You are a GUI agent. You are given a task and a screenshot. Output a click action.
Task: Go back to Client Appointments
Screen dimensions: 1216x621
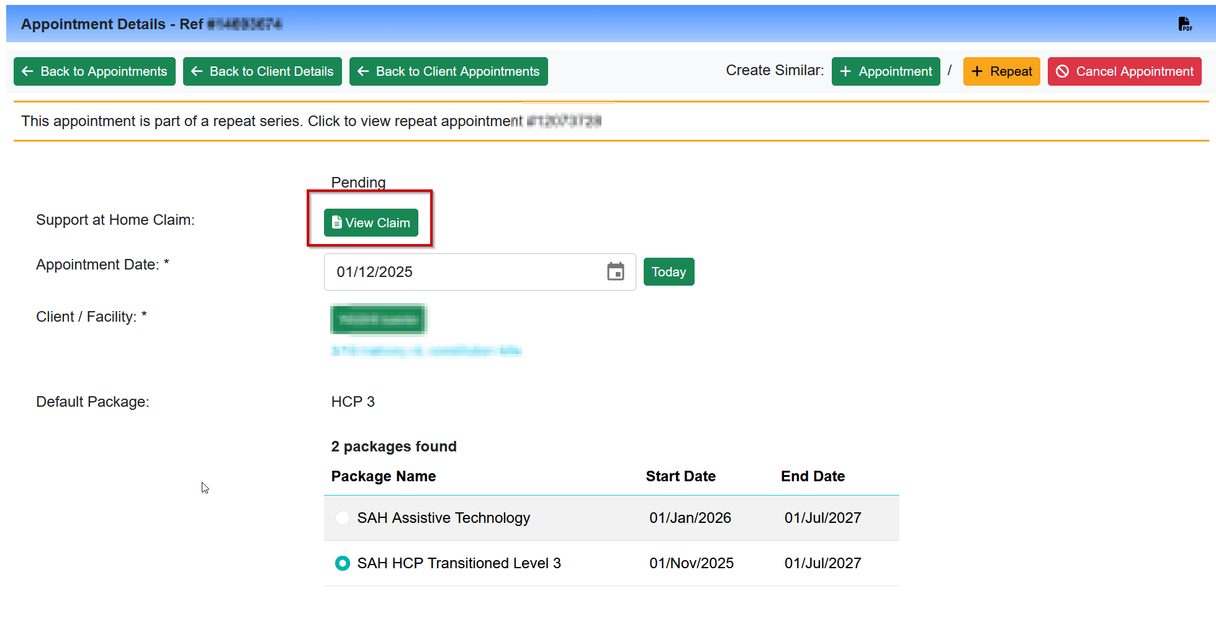coord(449,71)
